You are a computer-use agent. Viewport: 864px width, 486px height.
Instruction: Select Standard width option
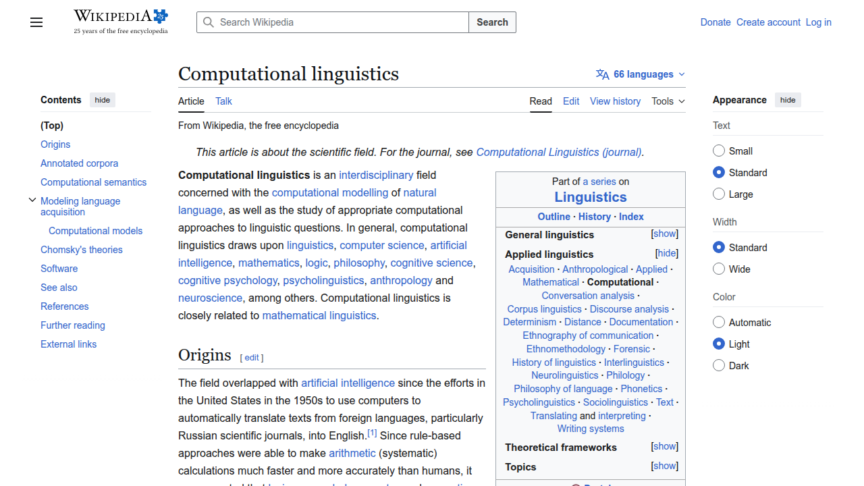pos(719,247)
